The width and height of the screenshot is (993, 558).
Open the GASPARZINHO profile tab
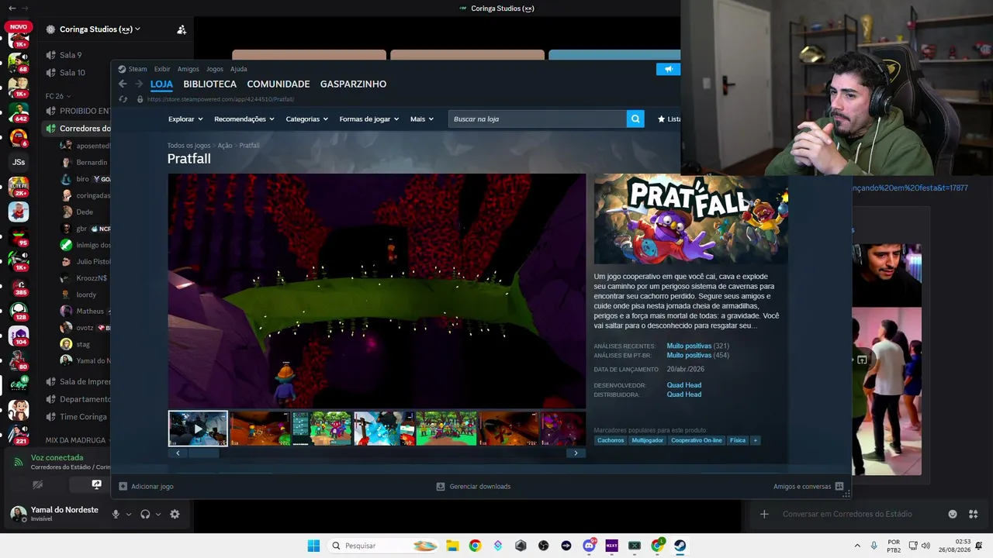point(353,84)
